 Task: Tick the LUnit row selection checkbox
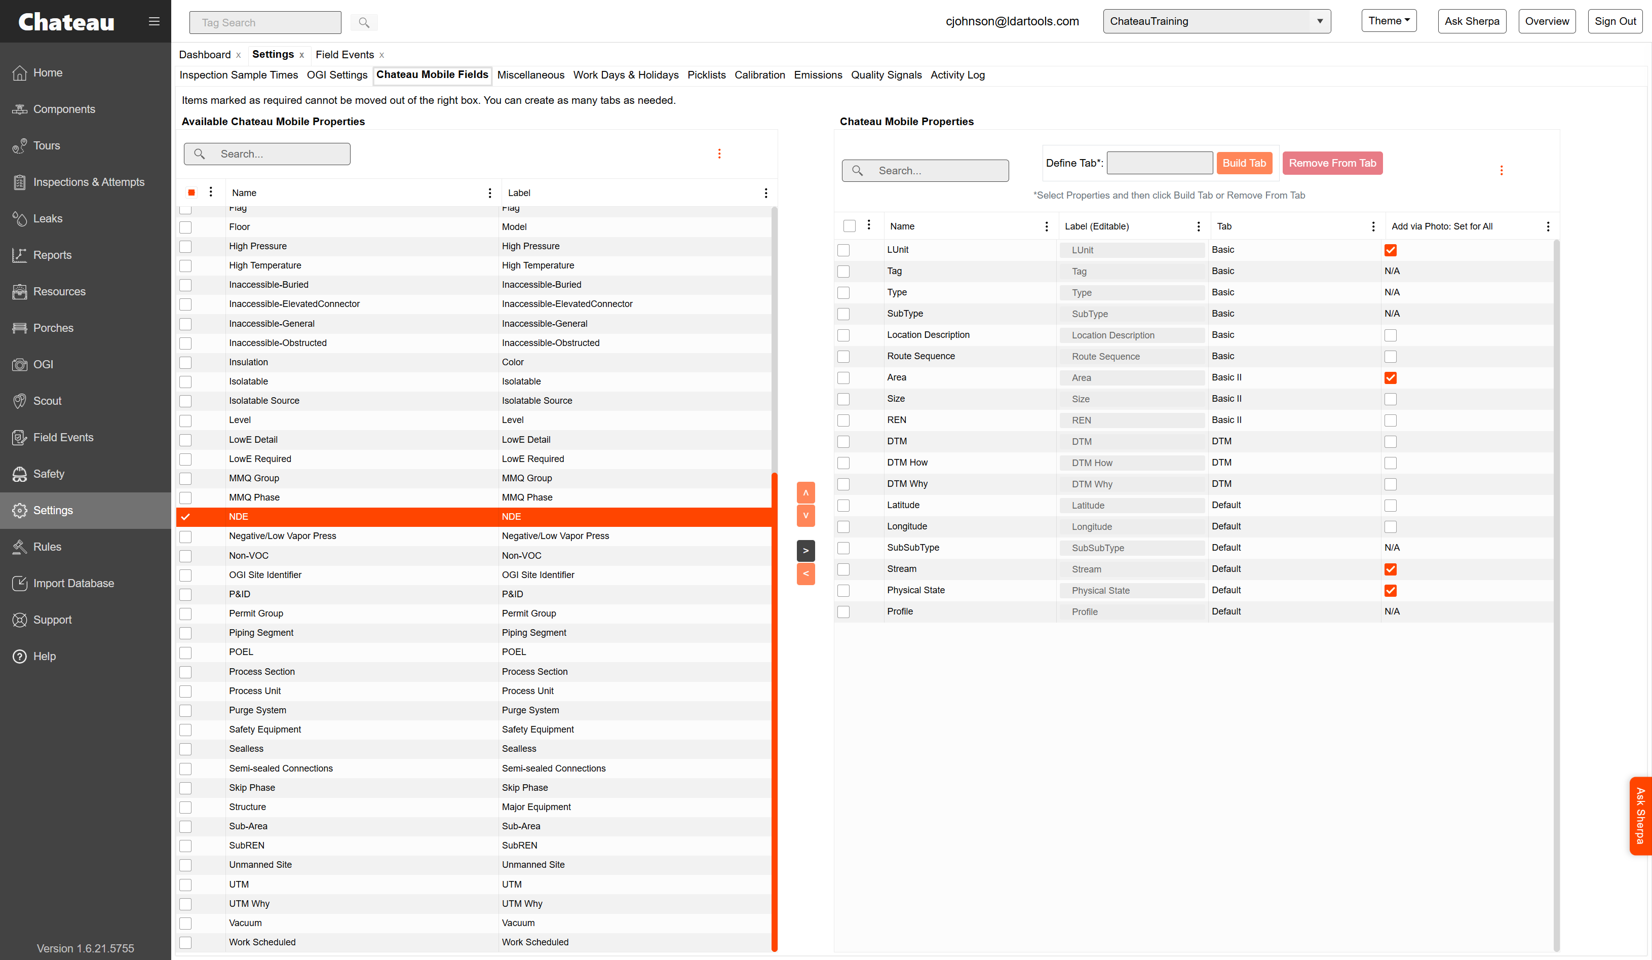(843, 250)
